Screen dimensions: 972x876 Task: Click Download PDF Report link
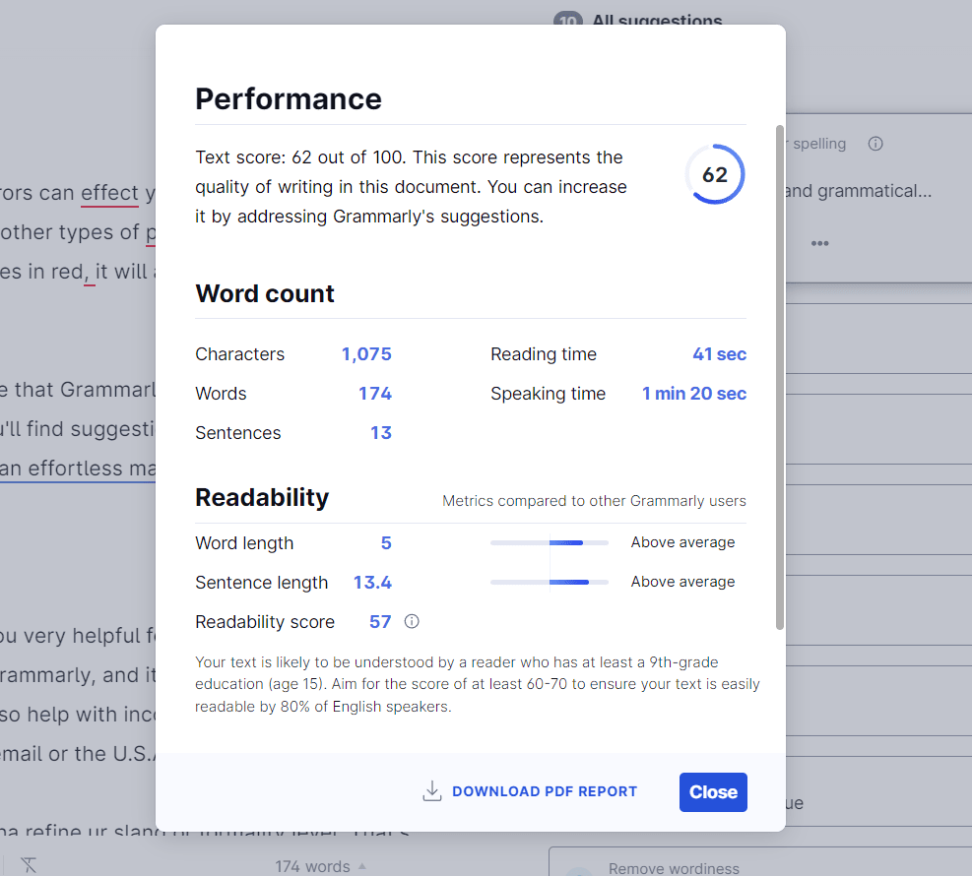pyautogui.click(x=545, y=791)
